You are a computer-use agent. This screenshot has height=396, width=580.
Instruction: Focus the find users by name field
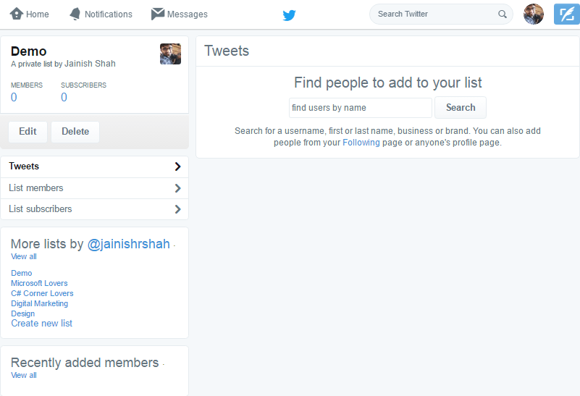pos(361,108)
